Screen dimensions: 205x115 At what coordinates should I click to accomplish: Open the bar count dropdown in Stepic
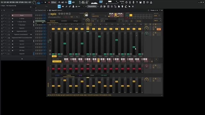click(x=121, y=21)
